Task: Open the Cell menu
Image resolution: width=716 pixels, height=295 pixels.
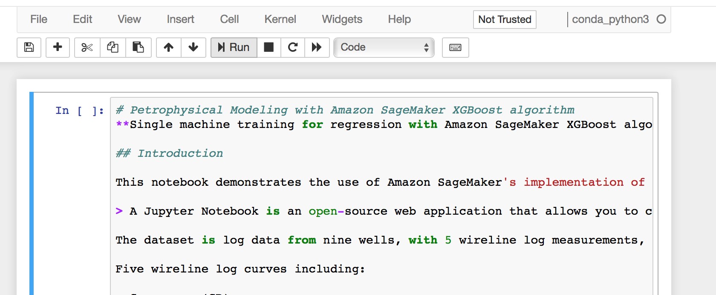Action: [x=229, y=19]
